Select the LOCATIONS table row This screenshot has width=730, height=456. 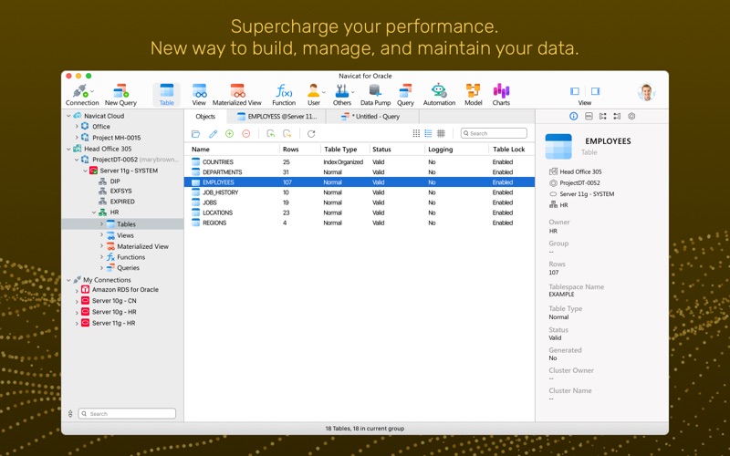360,212
